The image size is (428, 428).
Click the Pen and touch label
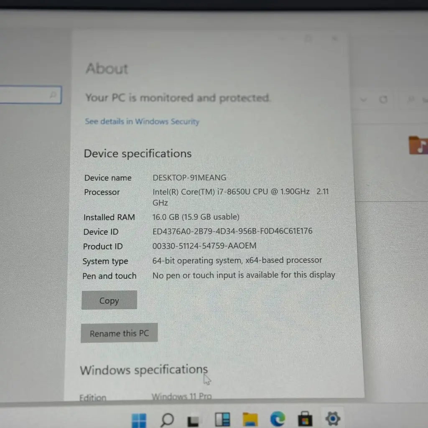tap(109, 276)
